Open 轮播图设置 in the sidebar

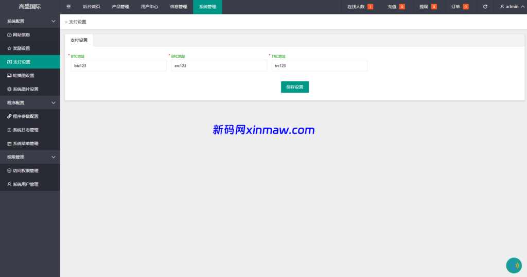(30, 76)
